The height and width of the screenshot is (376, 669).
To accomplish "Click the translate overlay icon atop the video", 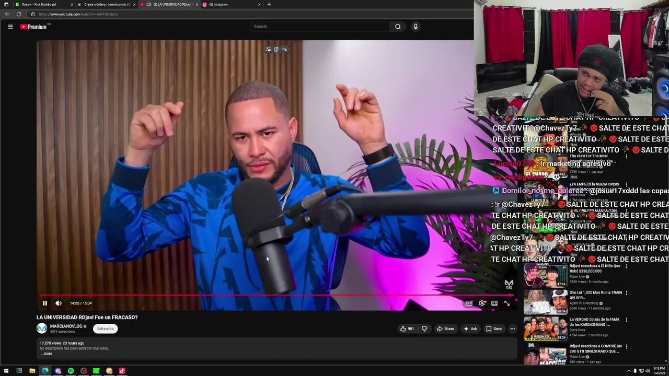I will point(284,50).
